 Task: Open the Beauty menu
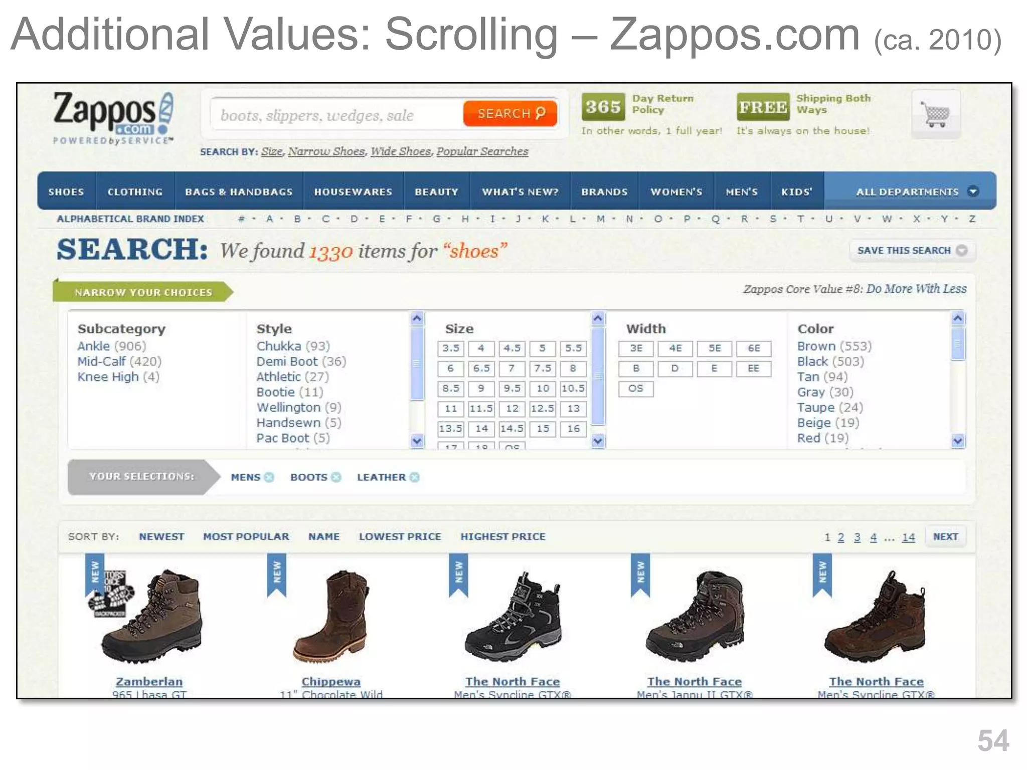[x=436, y=191]
